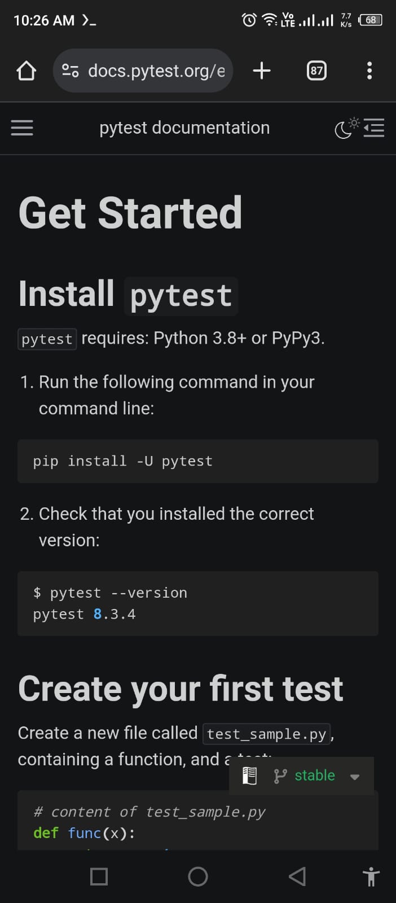Open the version picker labeled stable
The height and width of the screenshot is (903, 396).
(314, 775)
